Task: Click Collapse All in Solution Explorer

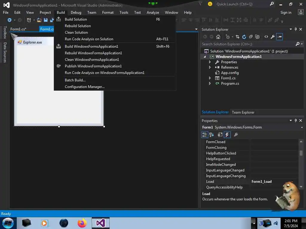Action: tap(251, 37)
